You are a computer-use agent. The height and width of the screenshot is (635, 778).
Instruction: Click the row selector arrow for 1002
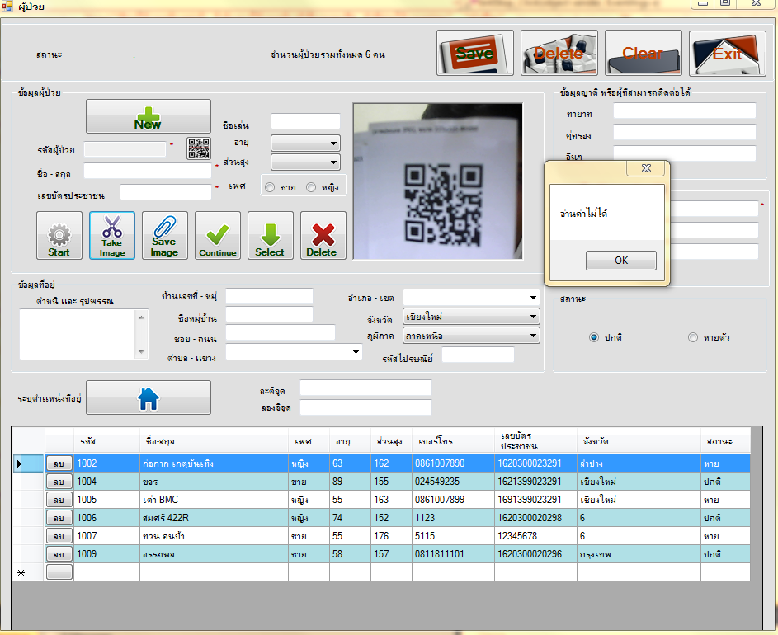[28, 463]
